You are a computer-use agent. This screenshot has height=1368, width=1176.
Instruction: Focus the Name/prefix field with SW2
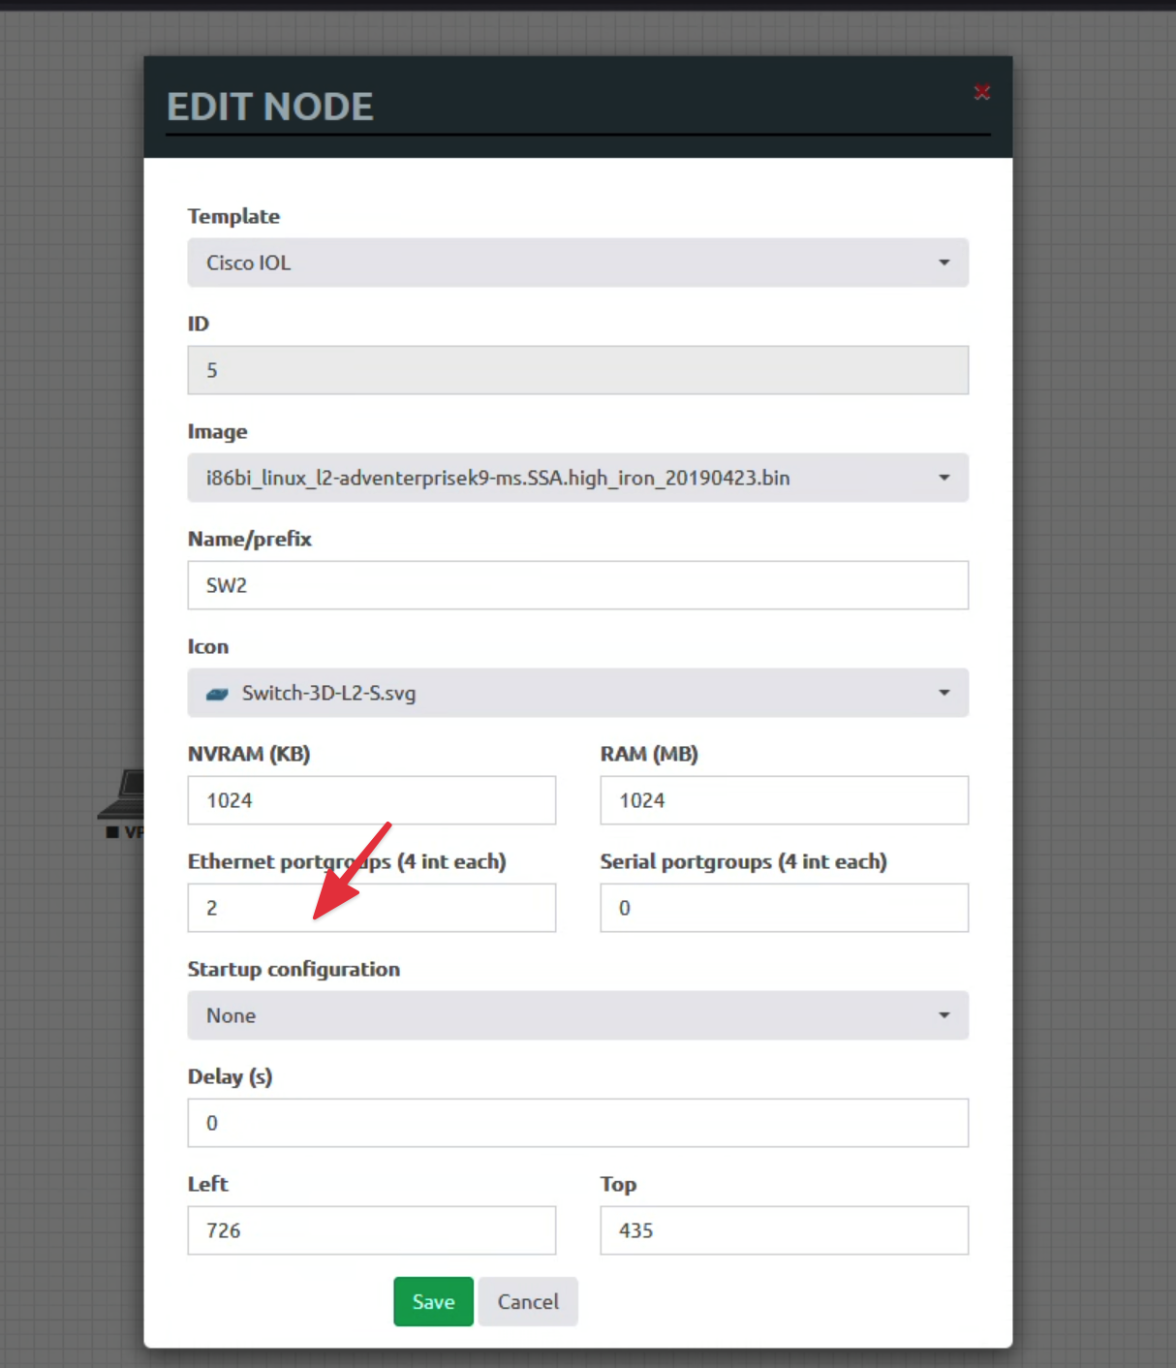point(577,585)
